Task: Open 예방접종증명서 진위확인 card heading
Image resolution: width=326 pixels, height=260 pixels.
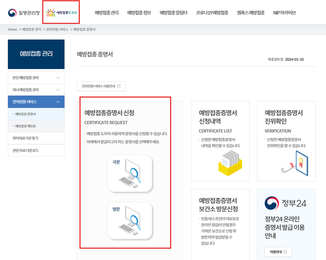Action: (284, 117)
